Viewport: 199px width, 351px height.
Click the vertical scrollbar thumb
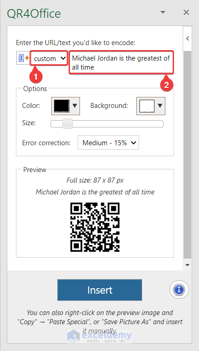(187, 155)
